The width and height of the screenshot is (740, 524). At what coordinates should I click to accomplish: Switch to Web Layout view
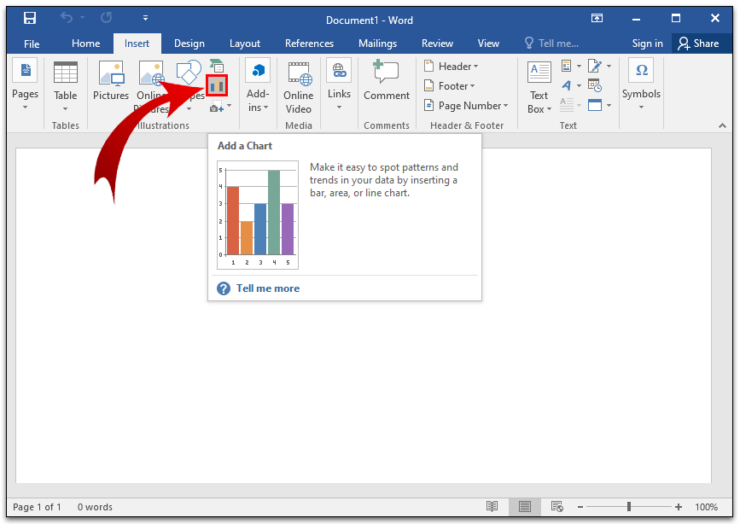556,507
